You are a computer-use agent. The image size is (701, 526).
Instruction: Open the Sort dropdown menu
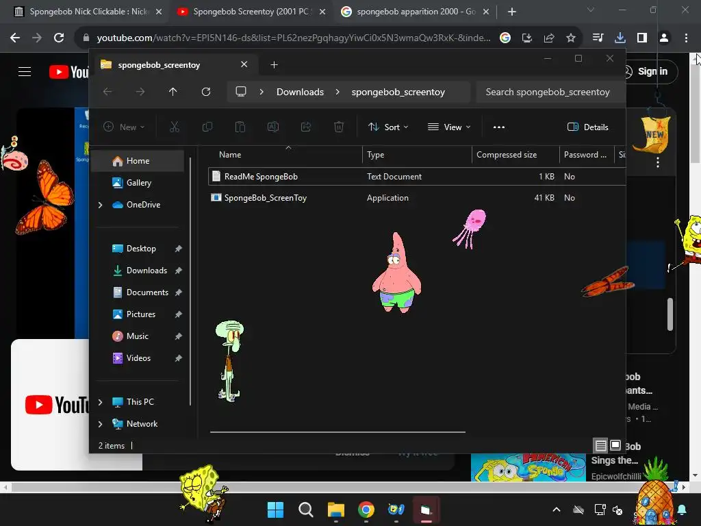point(388,127)
